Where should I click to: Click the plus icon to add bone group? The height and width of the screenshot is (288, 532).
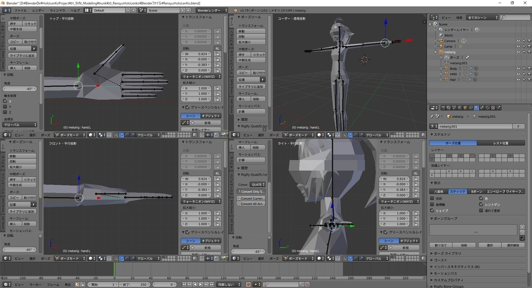523,227
